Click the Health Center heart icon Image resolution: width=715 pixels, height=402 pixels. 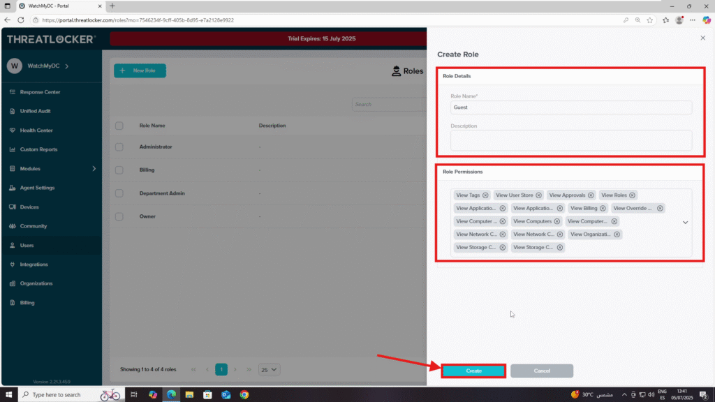click(x=13, y=131)
